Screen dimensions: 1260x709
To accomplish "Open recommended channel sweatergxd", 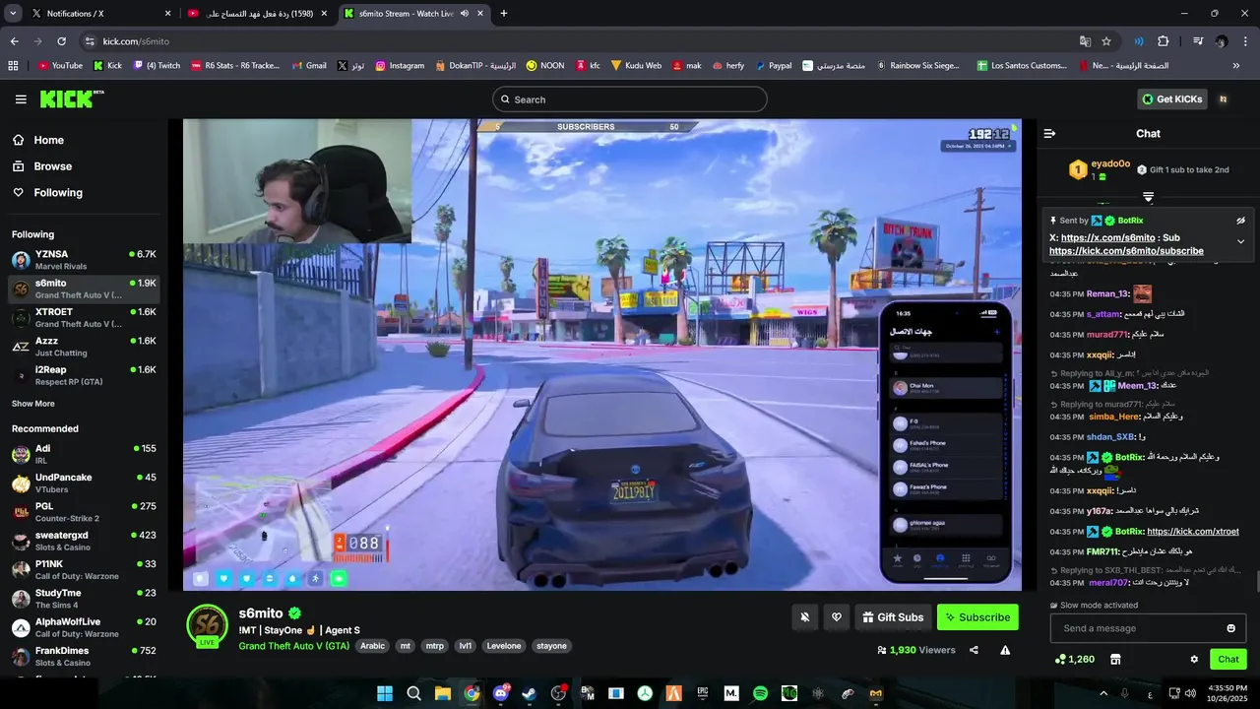I will tap(84, 541).
